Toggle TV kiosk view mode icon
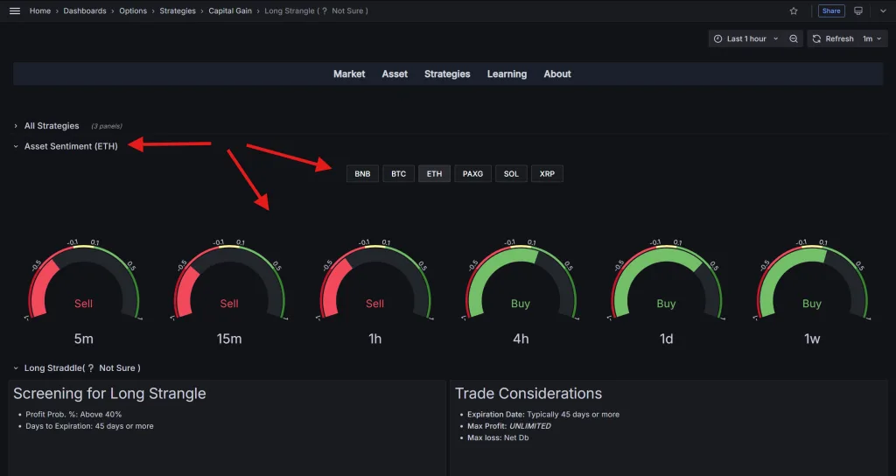 (858, 10)
